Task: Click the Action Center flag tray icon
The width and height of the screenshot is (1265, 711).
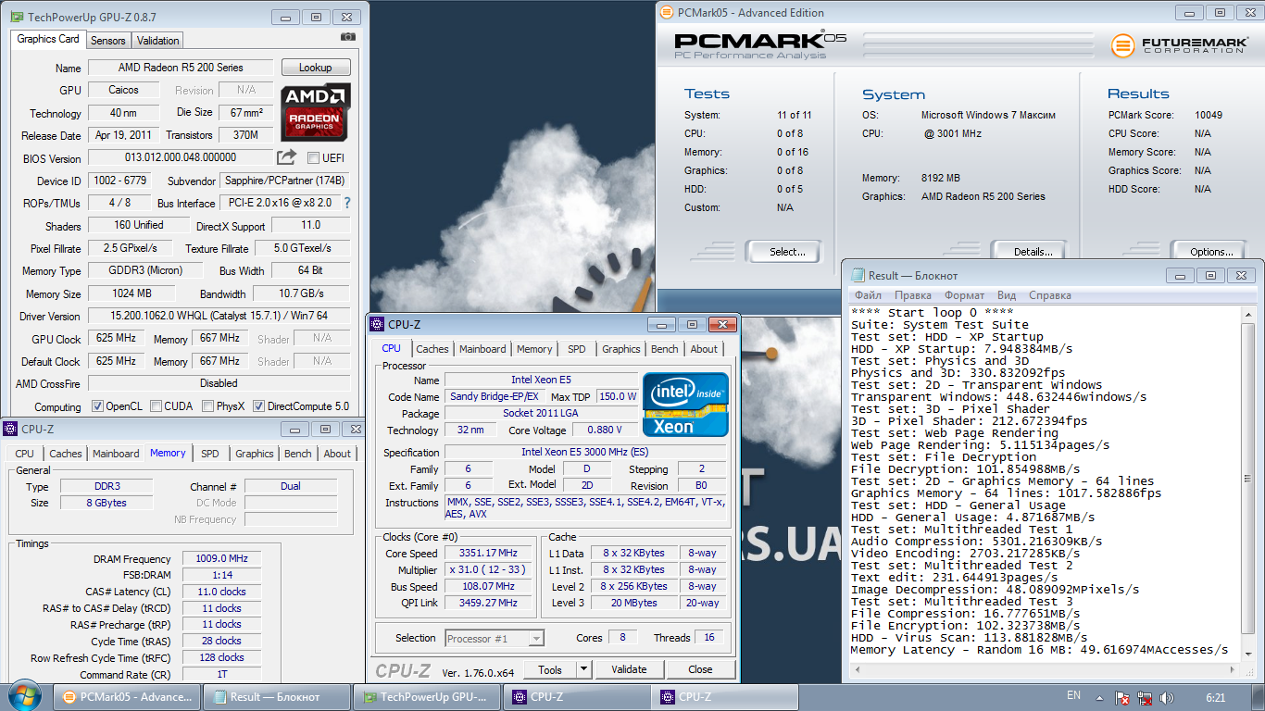Action: 1122,697
